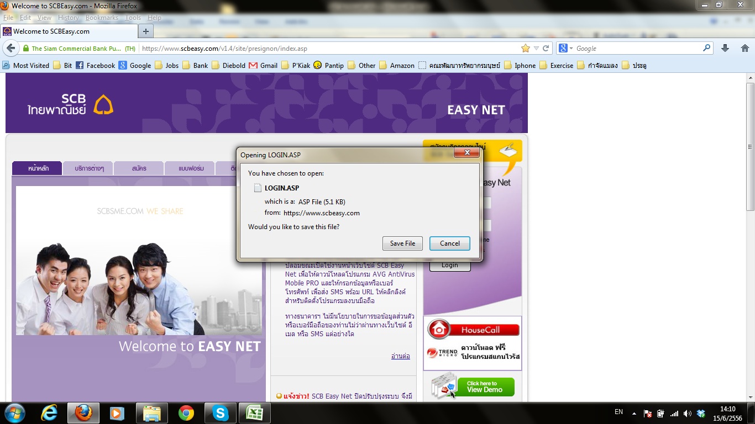Open the File menu
The height and width of the screenshot is (424, 755).
tap(8, 18)
